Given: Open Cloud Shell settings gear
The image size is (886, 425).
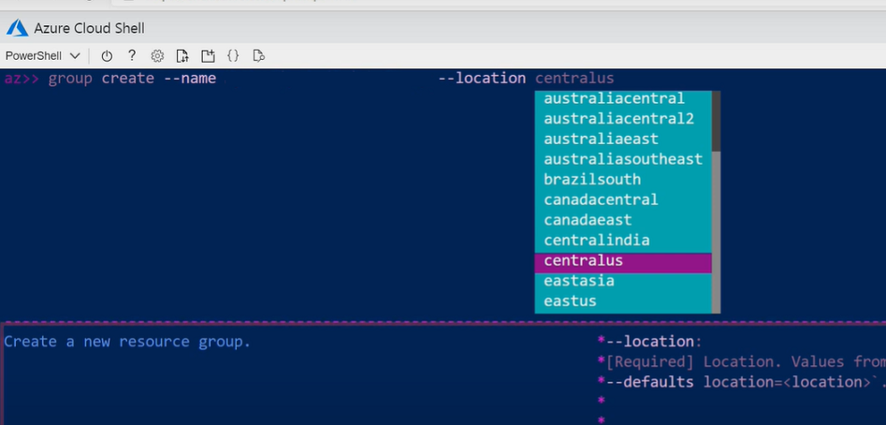Looking at the screenshot, I should coord(157,55).
